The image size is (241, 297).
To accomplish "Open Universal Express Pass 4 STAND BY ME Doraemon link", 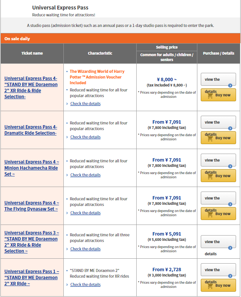I will point(31,88).
